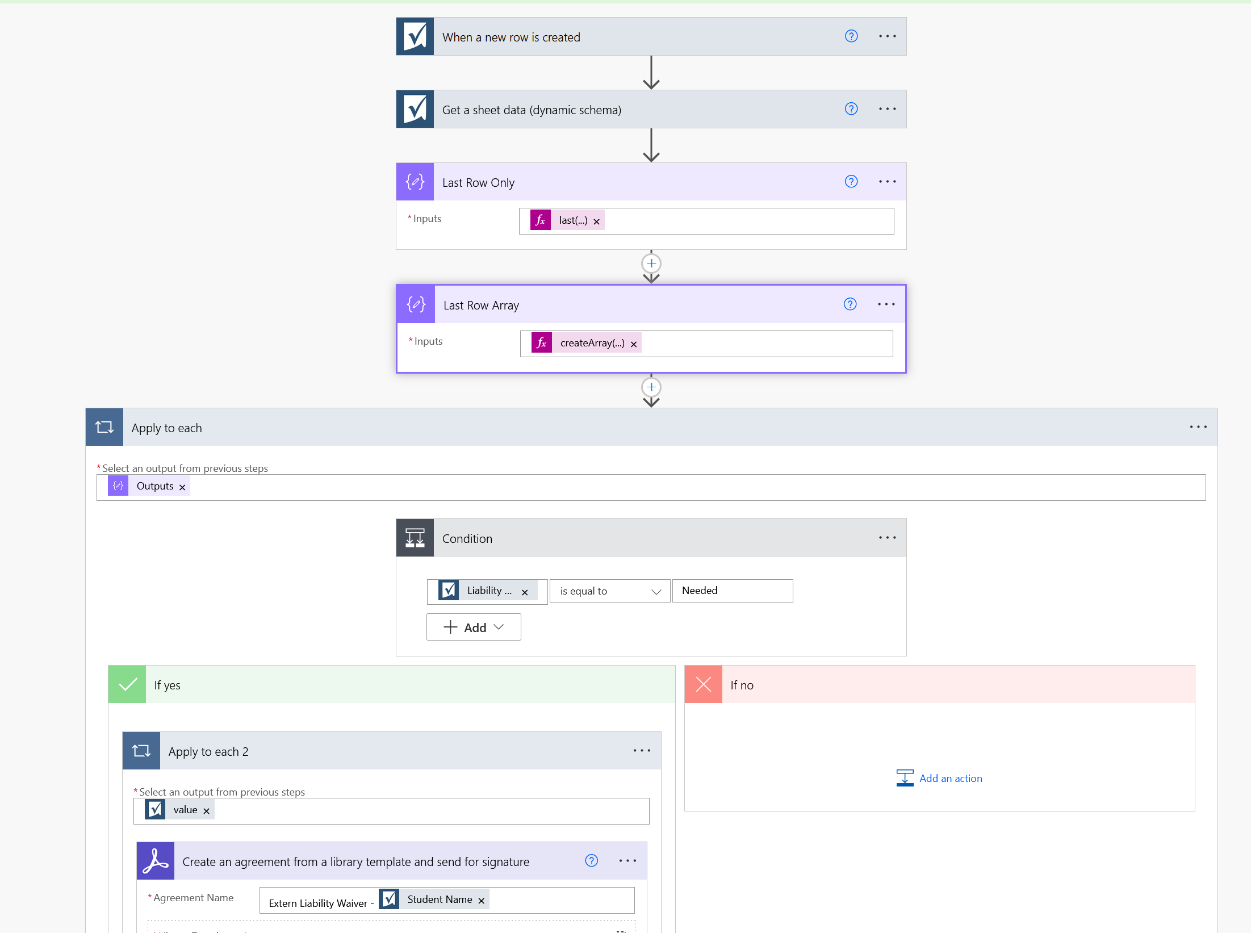Insert a step below Last Row Only
The image size is (1251, 933).
(x=651, y=263)
